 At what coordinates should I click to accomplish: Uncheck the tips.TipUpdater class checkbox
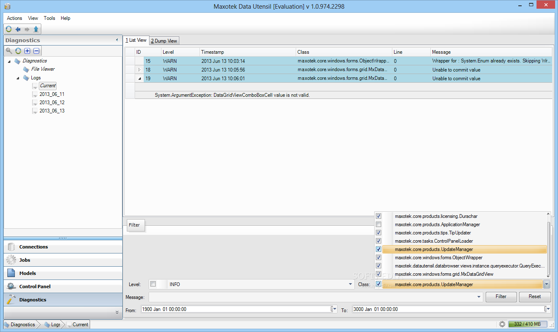[378, 233]
